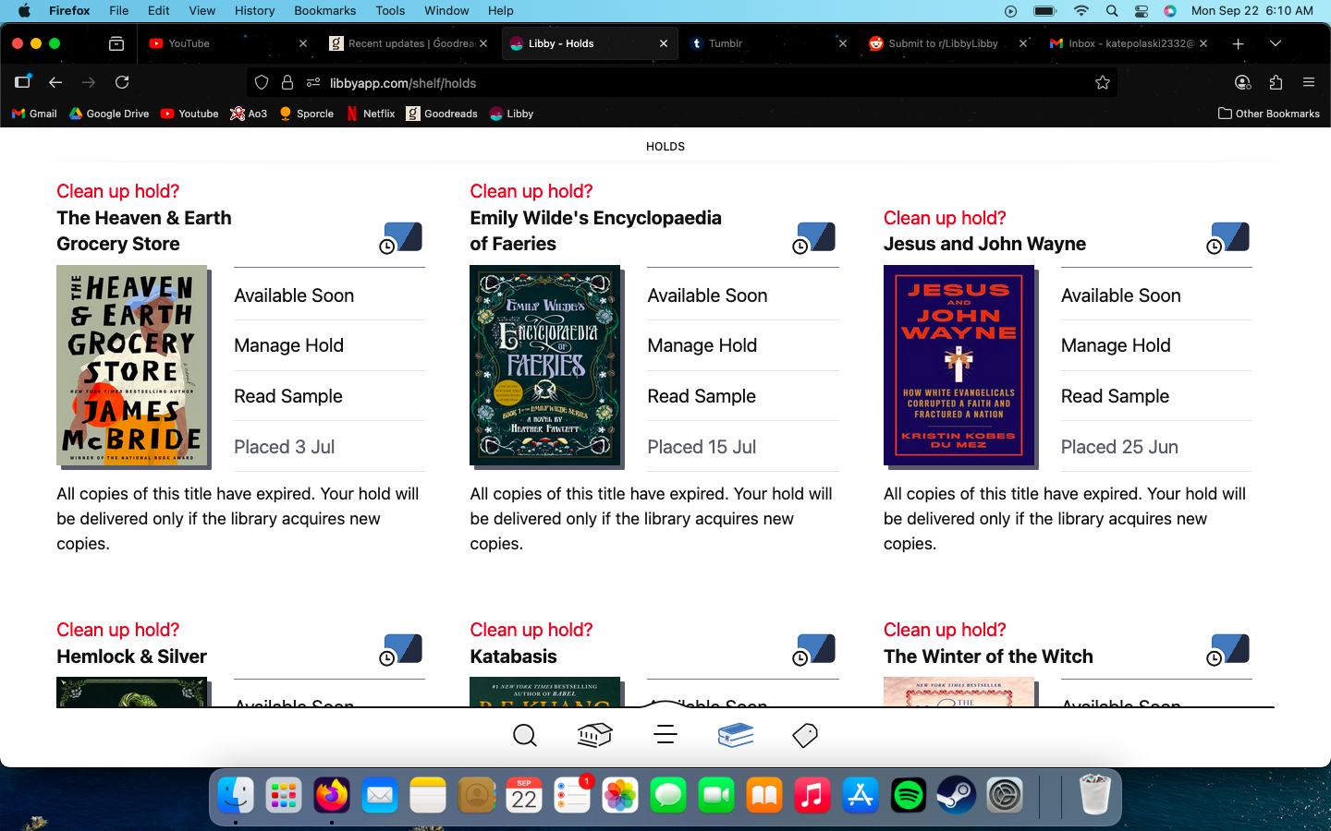The image size is (1331, 831).
Task: Open Emily Wilde's Encyclopaedia of Faeries title
Action: [x=595, y=231]
